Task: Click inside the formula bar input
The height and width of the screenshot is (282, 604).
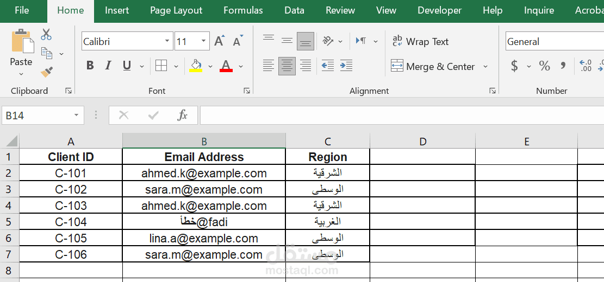Action: [x=402, y=116]
